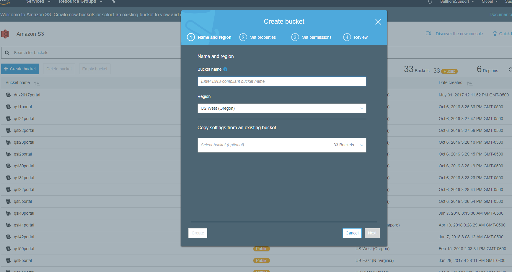Image resolution: width=512 pixels, height=272 pixels.
Task: Click the Bucket name info icon
Action: coord(225,69)
